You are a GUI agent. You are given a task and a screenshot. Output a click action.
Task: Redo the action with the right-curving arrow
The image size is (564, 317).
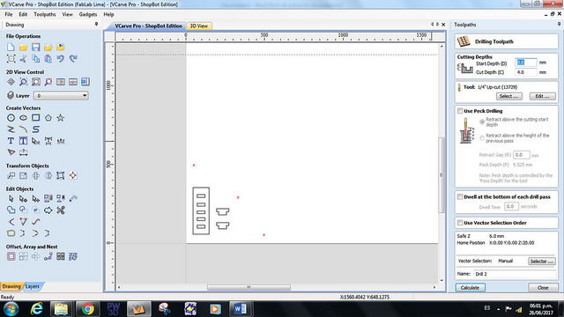tap(73, 59)
